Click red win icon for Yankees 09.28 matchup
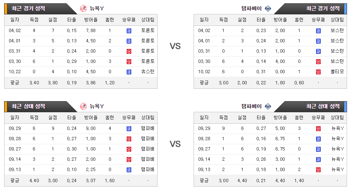The height and width of the screenshot is (192, 352). [x=129, y=139]
